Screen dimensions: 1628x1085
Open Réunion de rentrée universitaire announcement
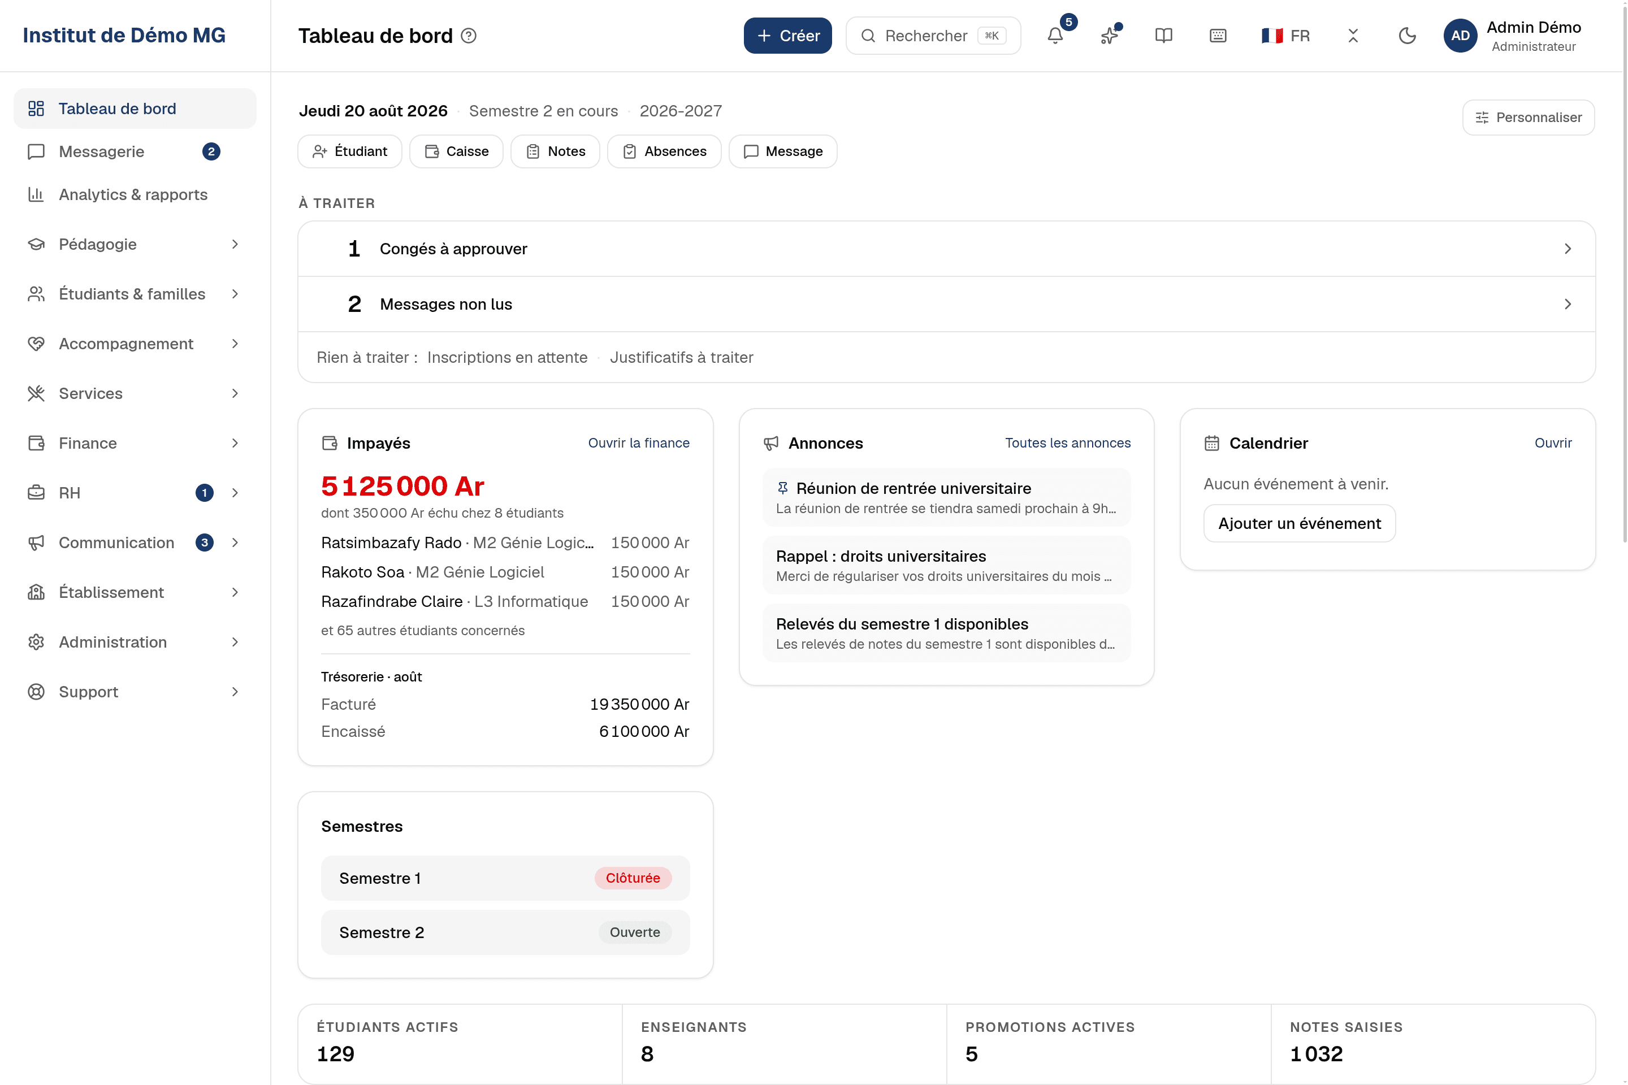(946, 497)
